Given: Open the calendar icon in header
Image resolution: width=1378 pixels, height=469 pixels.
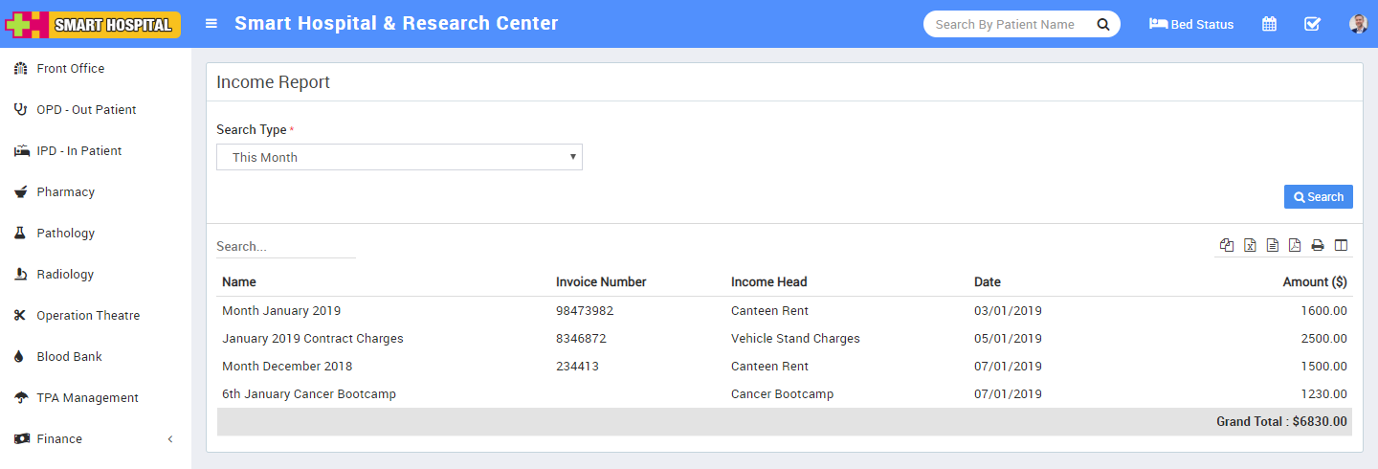Looking at the screenshot, I should click(1269, 24).
